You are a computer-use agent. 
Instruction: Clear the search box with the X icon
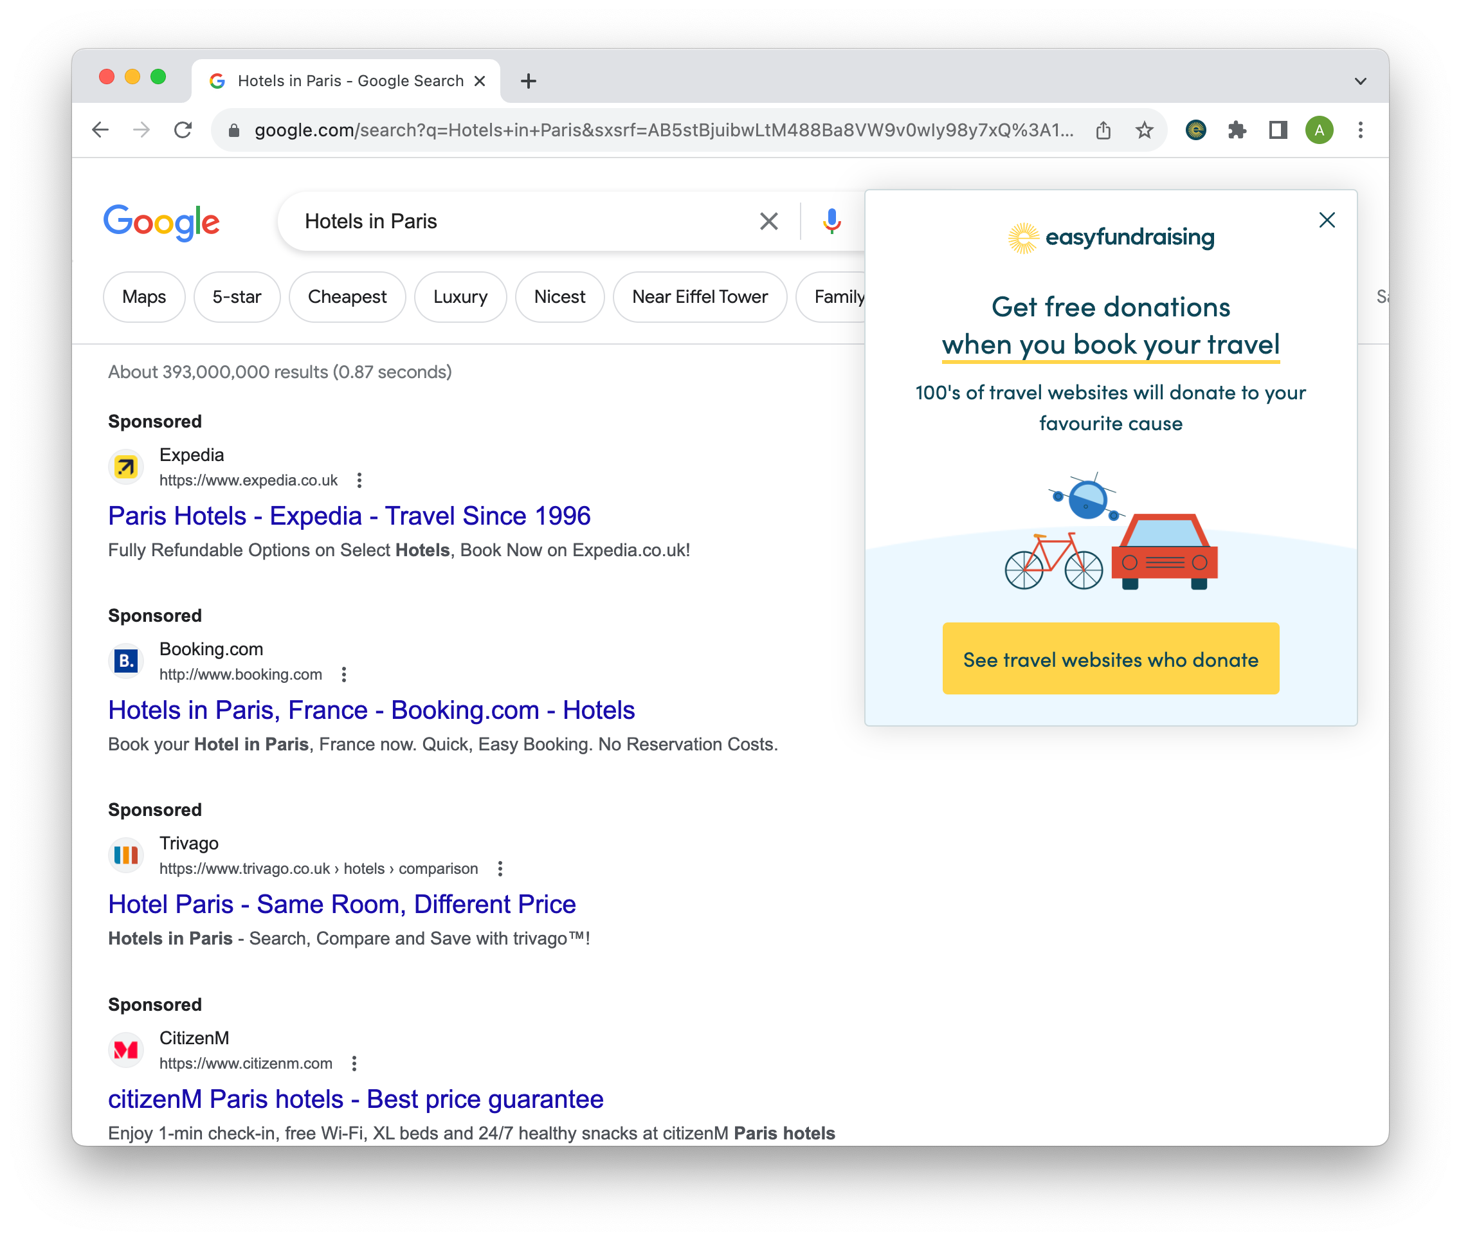coord(769,222)
